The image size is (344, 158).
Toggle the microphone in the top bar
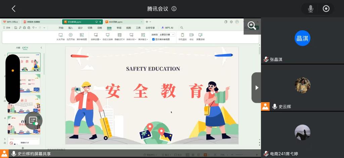tap(310, 9)
